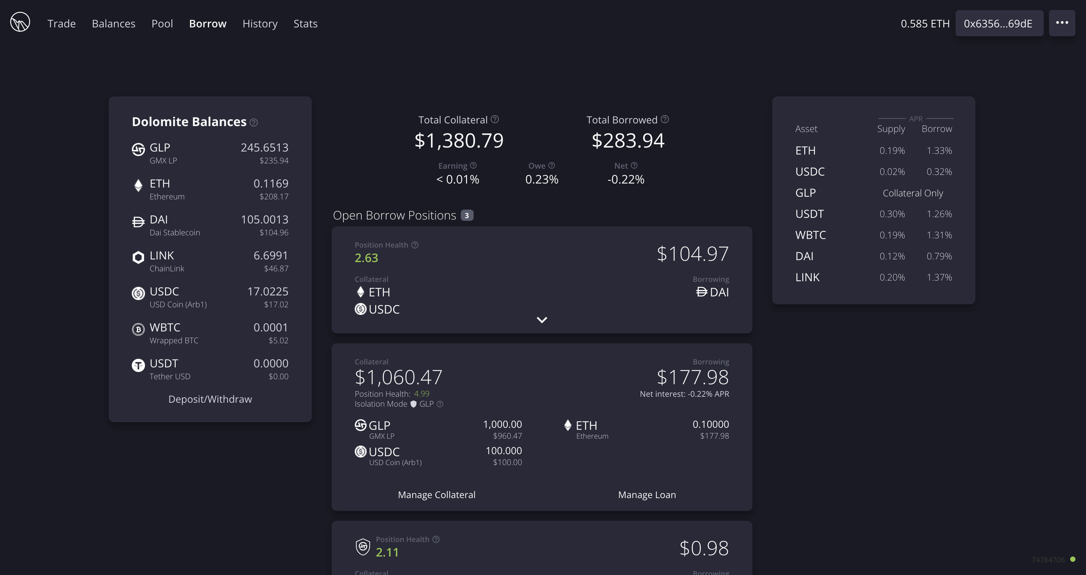Click the ETH diamond icon in balances
Screen dimensions: 1086x575
pos(138,186)
